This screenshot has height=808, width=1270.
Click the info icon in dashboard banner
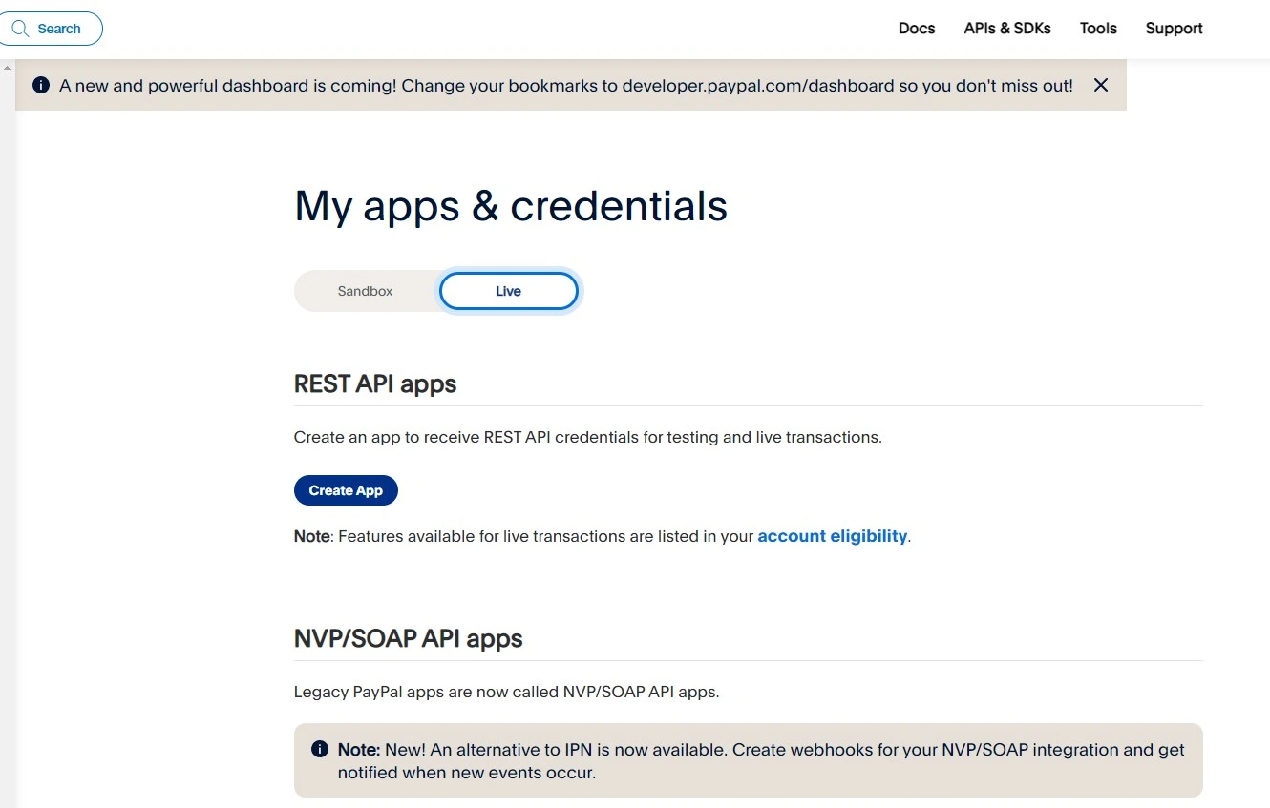[41, 85]
